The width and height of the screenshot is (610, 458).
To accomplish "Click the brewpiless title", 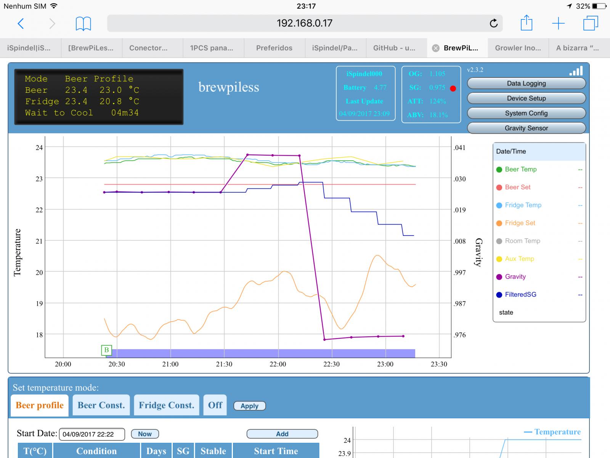I will 229,87.
